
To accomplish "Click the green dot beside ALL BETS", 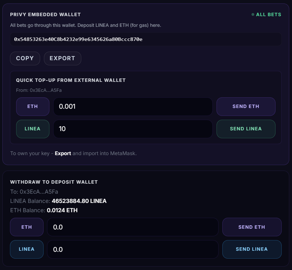I will (253, 15).
